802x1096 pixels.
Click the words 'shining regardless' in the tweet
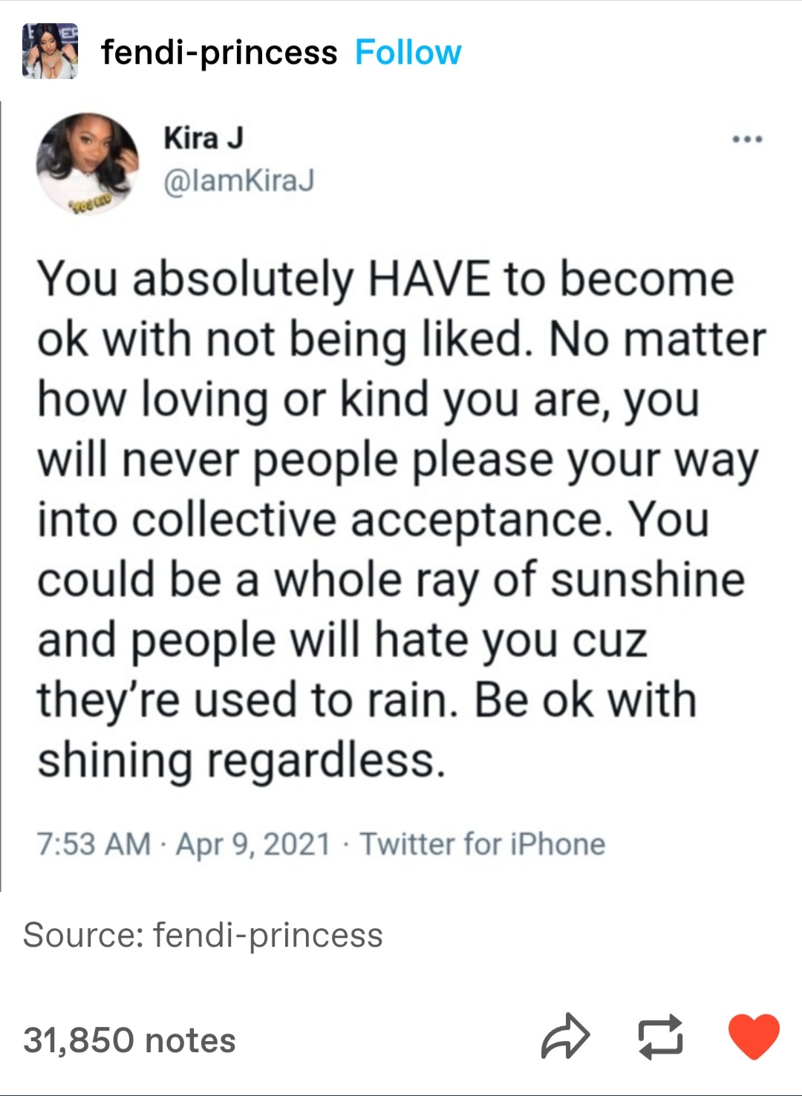[x=241, y=761]
